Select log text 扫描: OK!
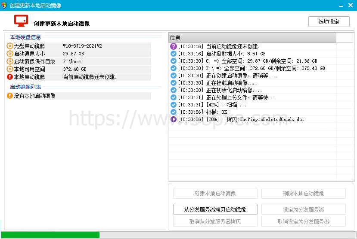The width and height of the screenshot is (357, 239). tap(217, 112)
